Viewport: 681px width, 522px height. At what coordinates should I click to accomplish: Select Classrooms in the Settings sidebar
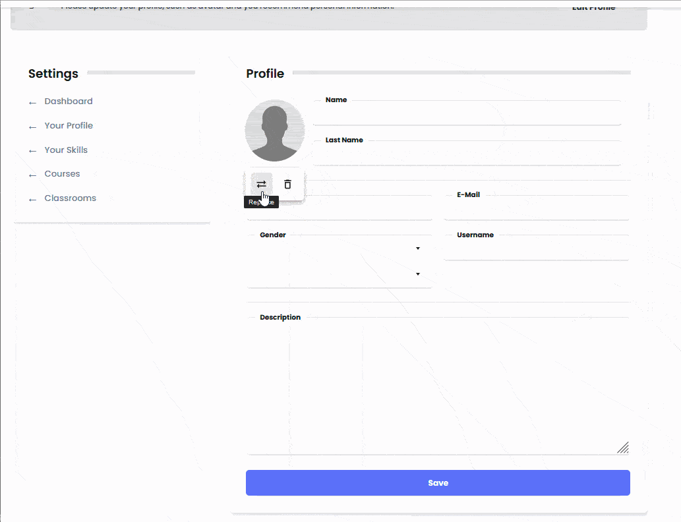point(69,198)
